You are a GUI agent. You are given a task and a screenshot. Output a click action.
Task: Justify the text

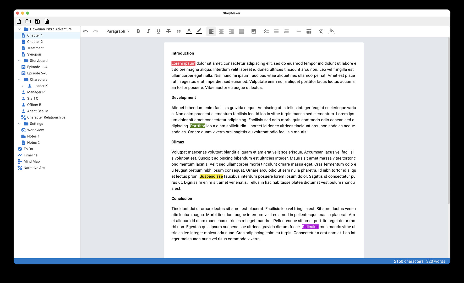pyautogui.click(x=242, y=31)
